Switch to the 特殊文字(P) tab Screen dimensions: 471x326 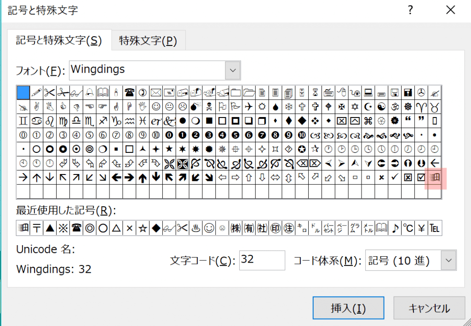tap(148, 40)
